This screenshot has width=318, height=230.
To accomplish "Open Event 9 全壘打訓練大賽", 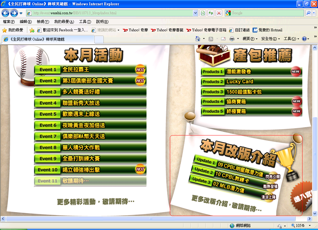I will (90, 159).
